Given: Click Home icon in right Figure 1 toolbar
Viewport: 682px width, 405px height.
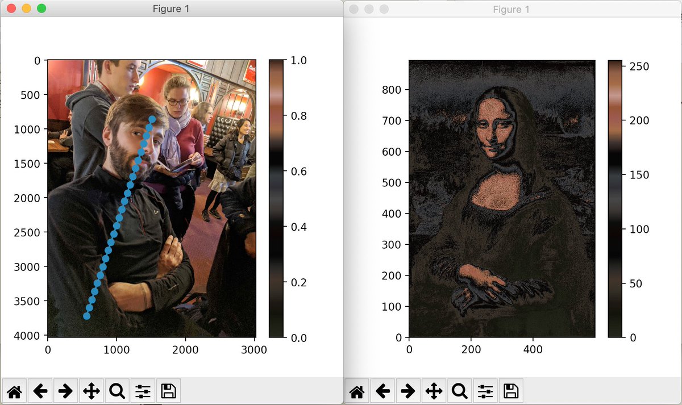Looking at the screenshot, I should pyautogui.click(x=357, y=391).
